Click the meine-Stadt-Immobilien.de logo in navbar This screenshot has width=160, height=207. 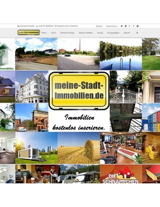pyautogui.click(x=29, y=32)
